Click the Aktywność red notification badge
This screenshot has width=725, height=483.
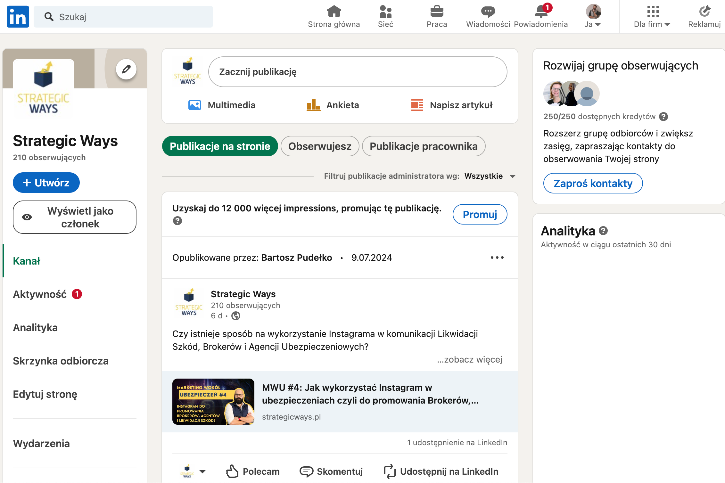point(77,294)
